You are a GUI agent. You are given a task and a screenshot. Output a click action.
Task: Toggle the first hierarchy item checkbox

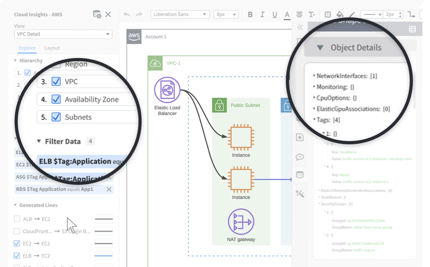27,73
